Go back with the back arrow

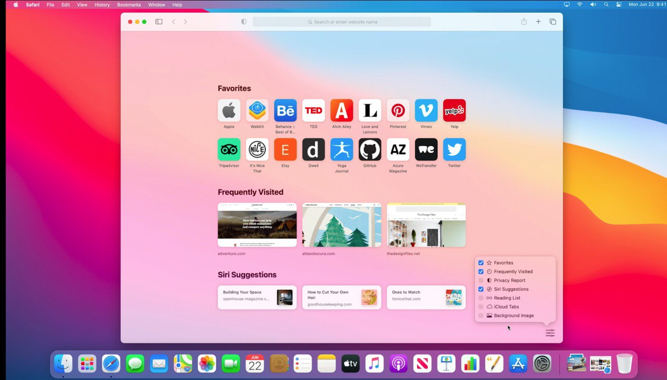point(174,22)
